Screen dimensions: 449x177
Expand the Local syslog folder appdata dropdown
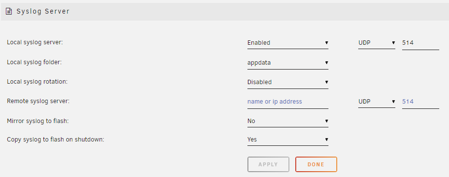click(288, 63)
